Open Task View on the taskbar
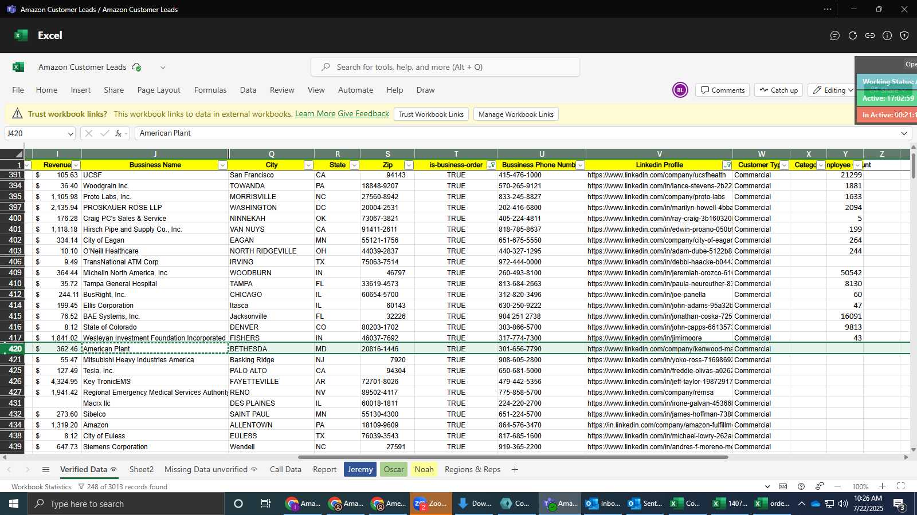 point(265,504)
